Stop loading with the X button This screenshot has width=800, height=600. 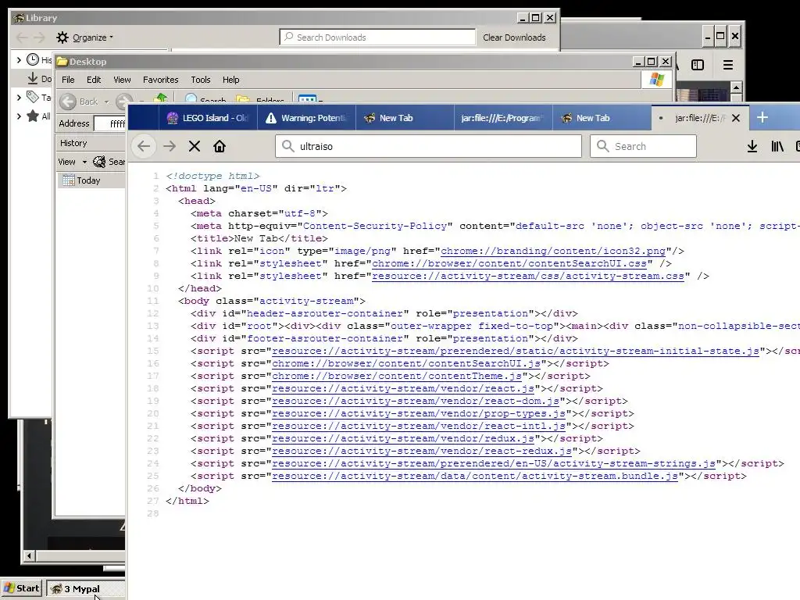pyautogui.click(x=195, y=146)
